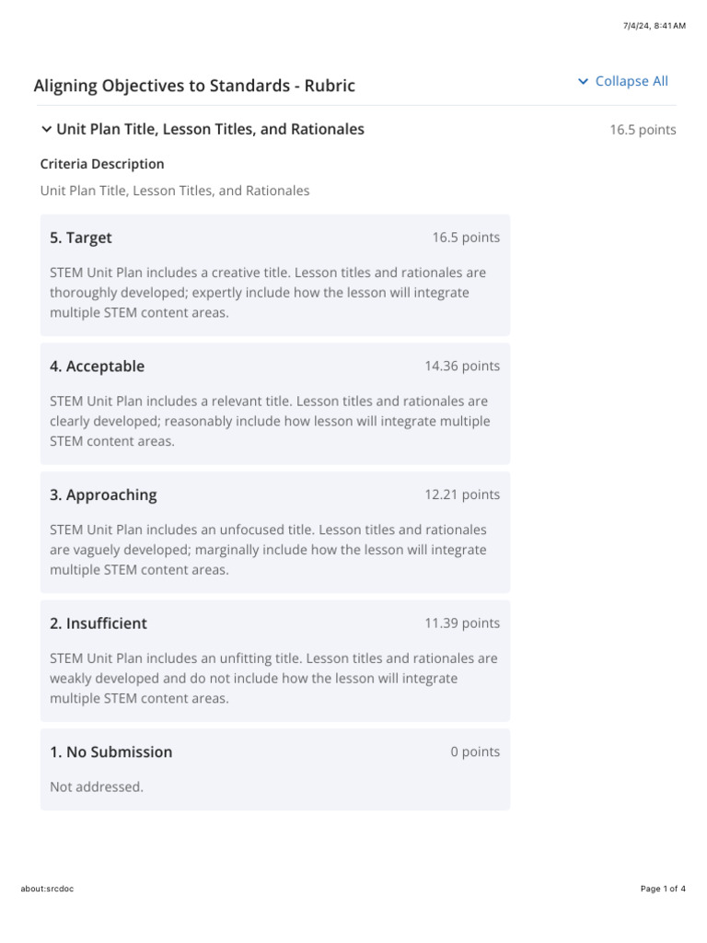Viewport: 707px width, 943px height.
Task: Click the Criteria Description label
Action: 102,164
